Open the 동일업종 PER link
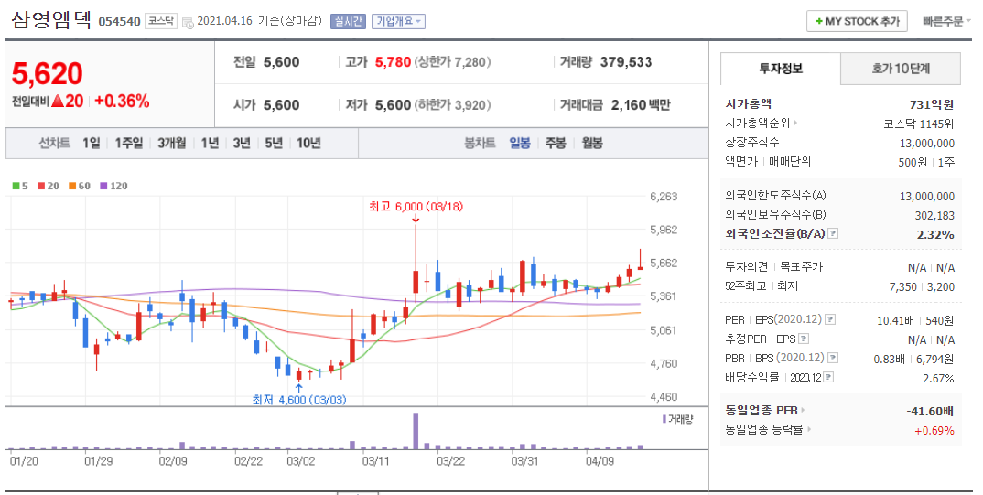 (x=765, y=411)
